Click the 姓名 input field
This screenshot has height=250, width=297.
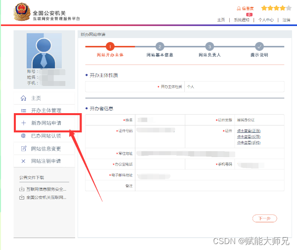pyautogui.click(x=160, y=120)
